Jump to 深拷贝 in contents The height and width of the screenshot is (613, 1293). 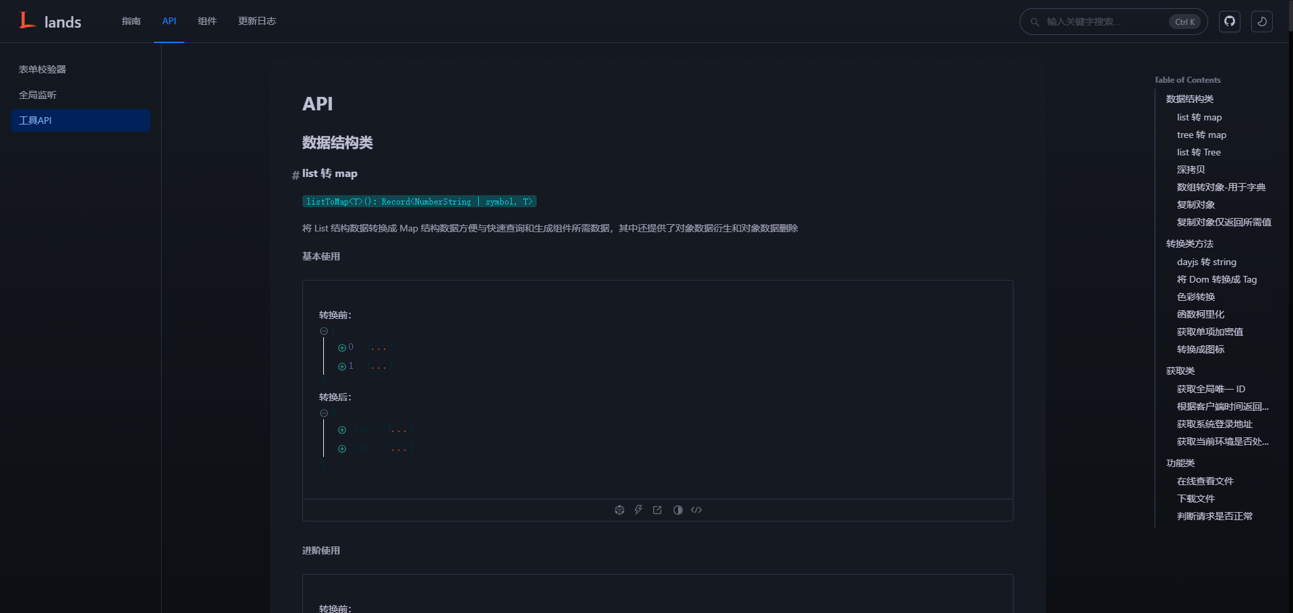click(x=1191, y=170)
